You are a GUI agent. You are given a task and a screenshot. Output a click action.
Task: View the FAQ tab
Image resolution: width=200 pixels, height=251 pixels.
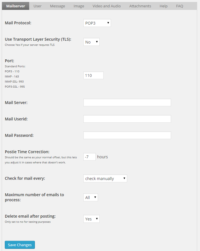[x=180, y=6]
